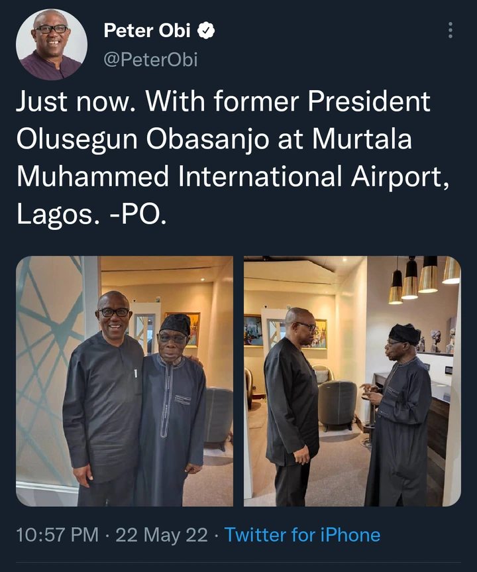
Task: Click the words "Just now." in the tweet
Action: [74, 102]
